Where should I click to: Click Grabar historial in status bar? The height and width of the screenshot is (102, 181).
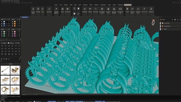click(x=98, y=101)
